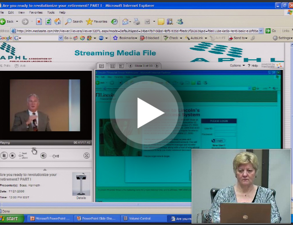
Task: Open the Bookmarks dropdown in Google toolbar
Action: coord(125,38)
